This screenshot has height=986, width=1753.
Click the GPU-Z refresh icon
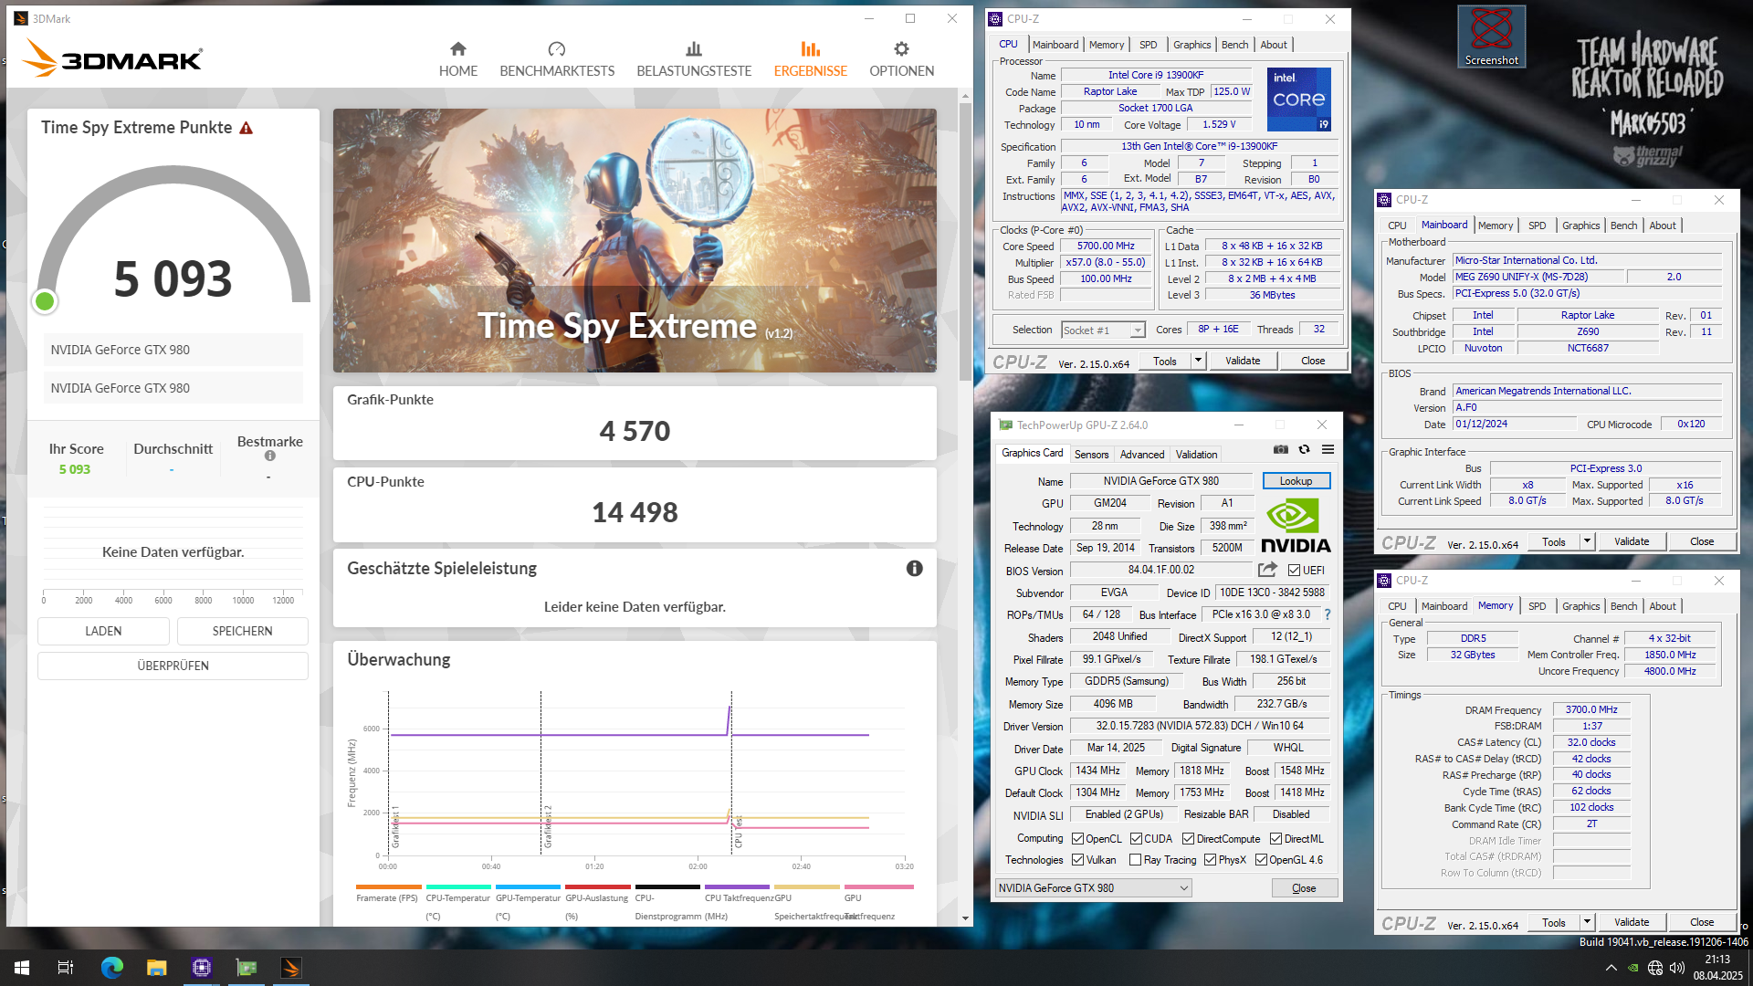1304,449
